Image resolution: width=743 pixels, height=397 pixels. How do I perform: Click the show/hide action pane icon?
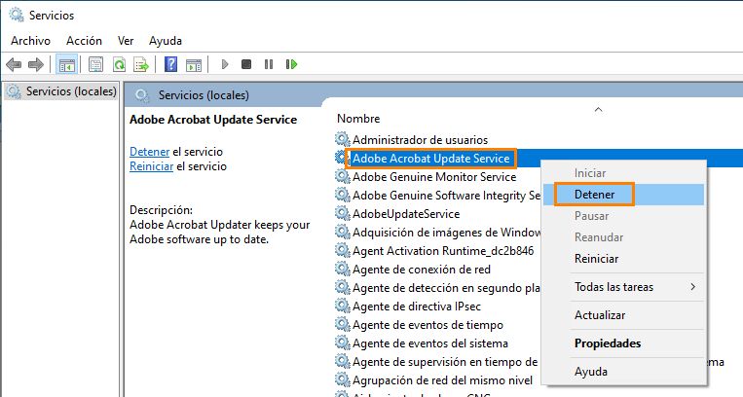pos(194,64)
